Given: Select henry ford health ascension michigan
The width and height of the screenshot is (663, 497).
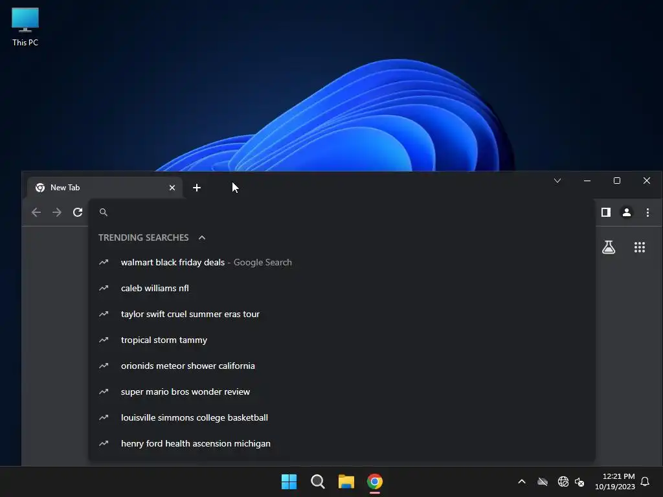Looking at the screenshot, I should [342, 443].
